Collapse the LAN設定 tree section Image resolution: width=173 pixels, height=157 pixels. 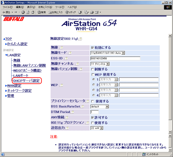pos(13,55)
